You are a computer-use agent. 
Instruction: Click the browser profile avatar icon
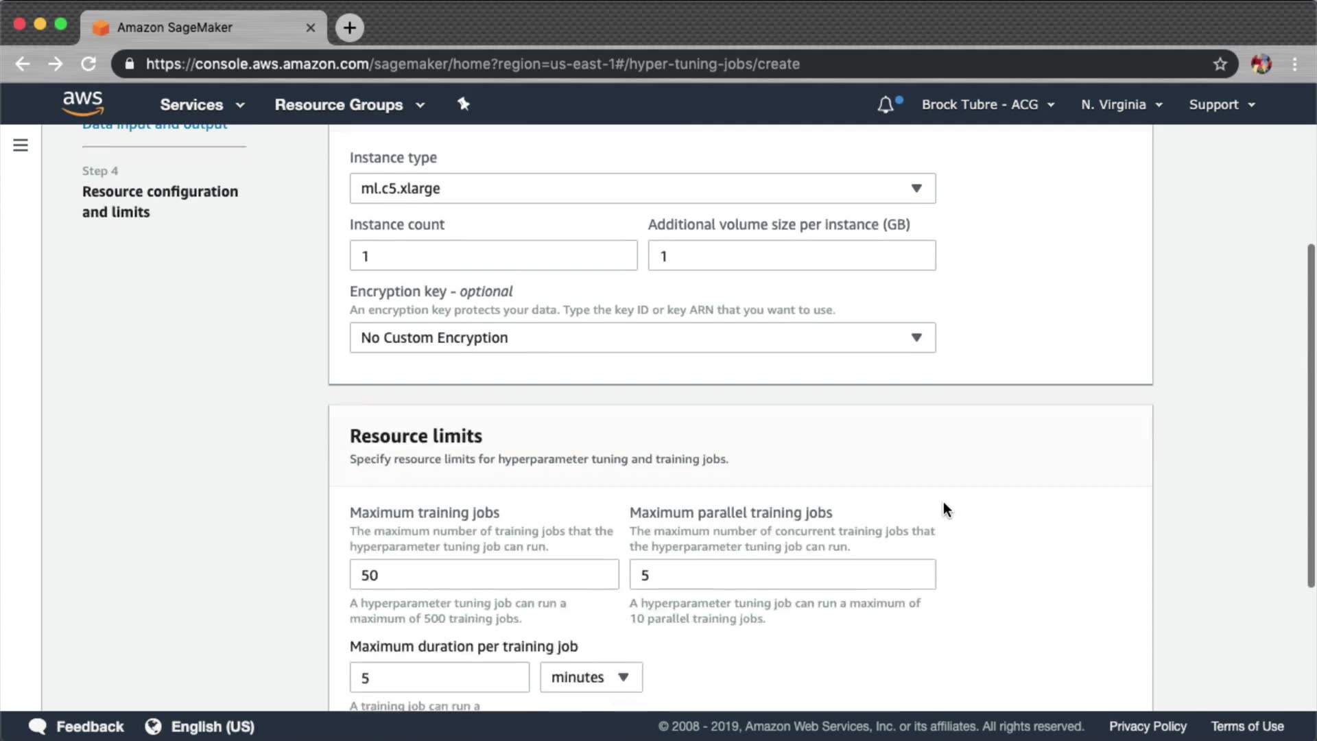[x=1261, y=64]
